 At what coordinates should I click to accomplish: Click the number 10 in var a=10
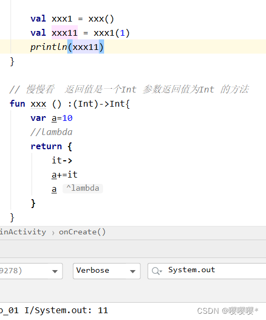point(67,118)
